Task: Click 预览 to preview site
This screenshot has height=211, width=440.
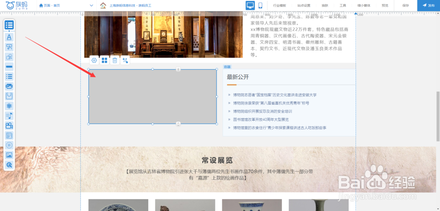Action: (385, 5)
